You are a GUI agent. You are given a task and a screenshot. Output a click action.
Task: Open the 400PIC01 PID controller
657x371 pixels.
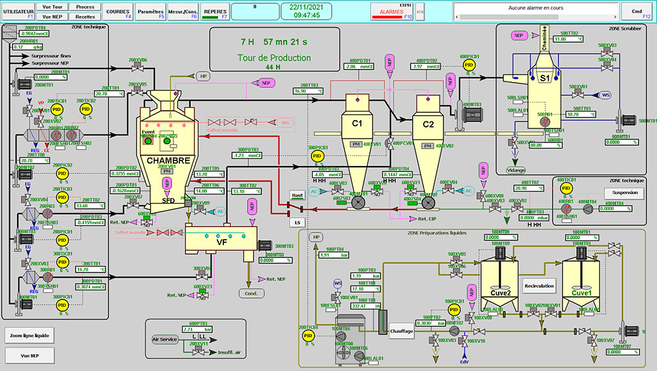pyautogui.click(x=469, y=65)
